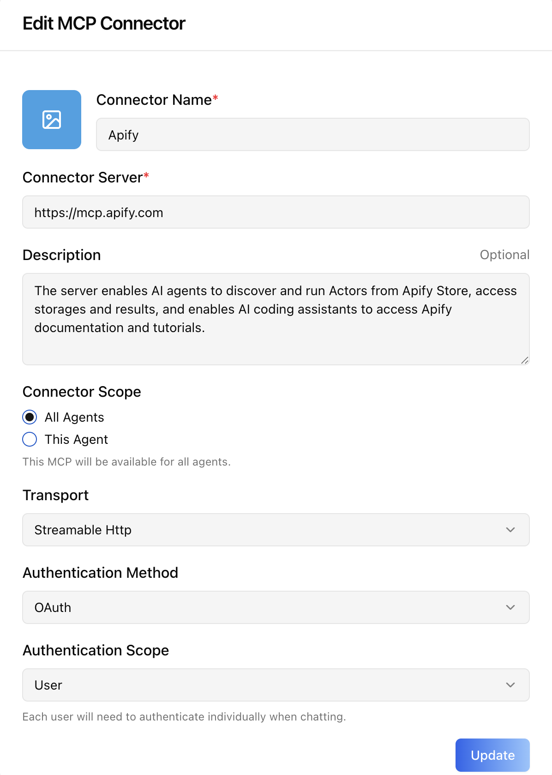Open the Authentication Scope dropdown showing User
The width and height of the screenshot is (552, 775).
tap(276, 685)
